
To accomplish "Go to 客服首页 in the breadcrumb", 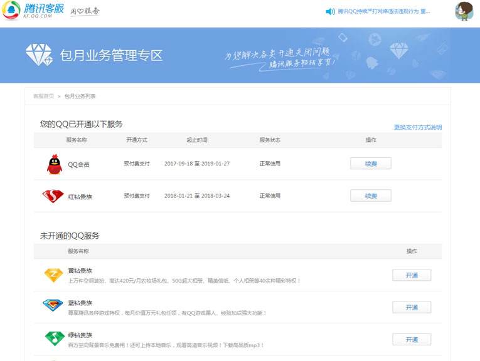I will [x=43, y=96].
